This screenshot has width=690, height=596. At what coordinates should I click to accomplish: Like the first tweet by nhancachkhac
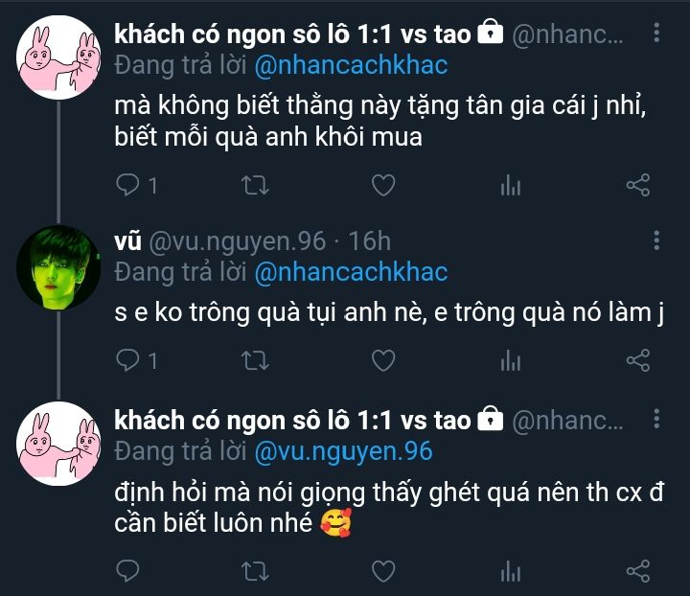point(383,185)
